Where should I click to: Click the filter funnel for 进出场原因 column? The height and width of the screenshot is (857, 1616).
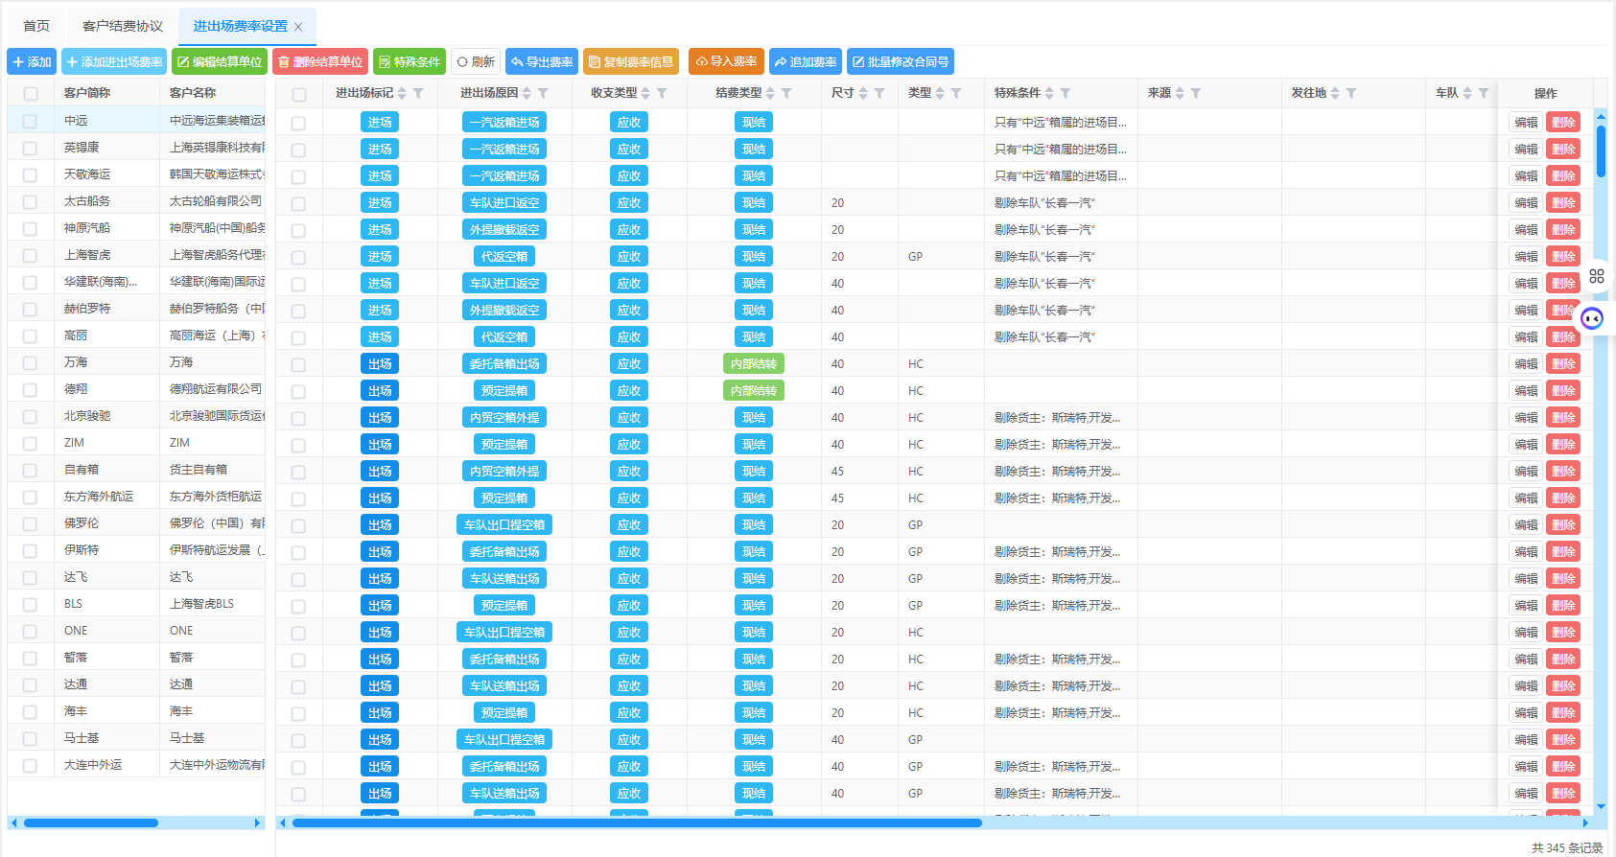pos(543,94)
